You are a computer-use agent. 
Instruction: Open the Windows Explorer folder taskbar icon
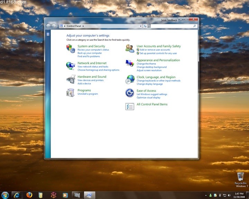41,195
